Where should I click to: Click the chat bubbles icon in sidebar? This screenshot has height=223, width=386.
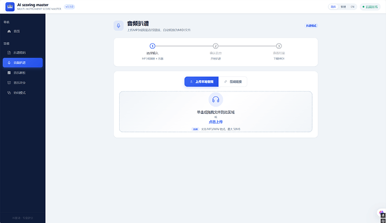(9, 93)
